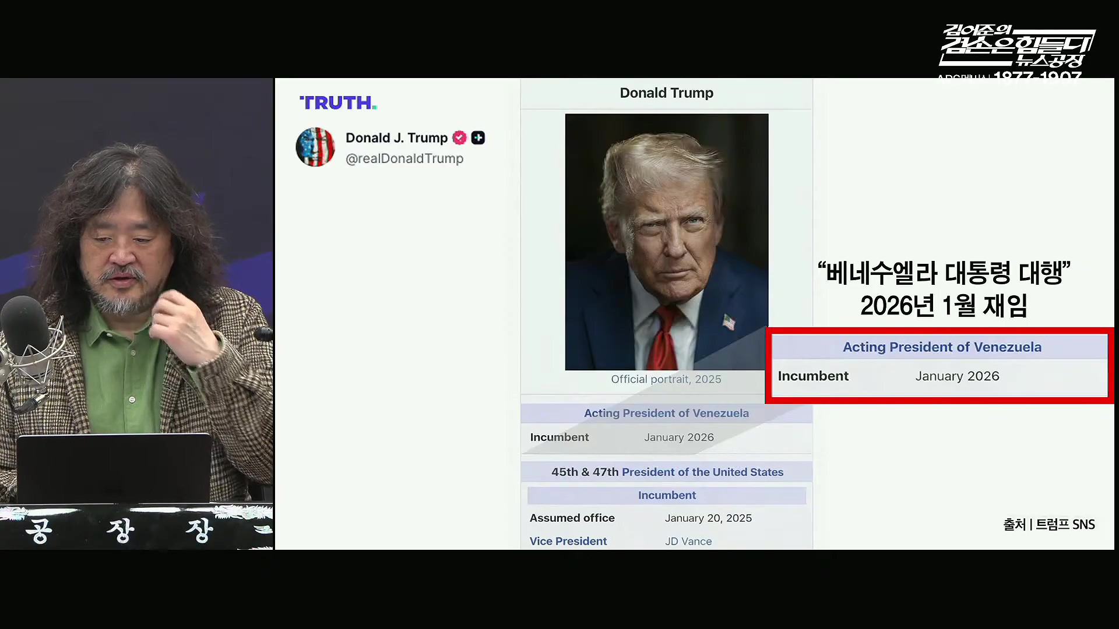Screen dimensions: 1119x629
Task: Click the red verified badge icon
Action: (459, 138)
